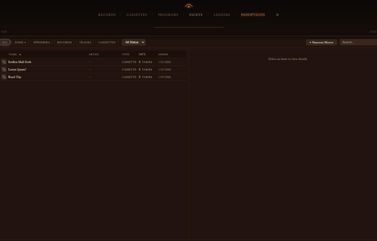Click the paperclip icon on the Road Trip row
377x241 pixels.
pyautogui.click(x=4, y=77)
